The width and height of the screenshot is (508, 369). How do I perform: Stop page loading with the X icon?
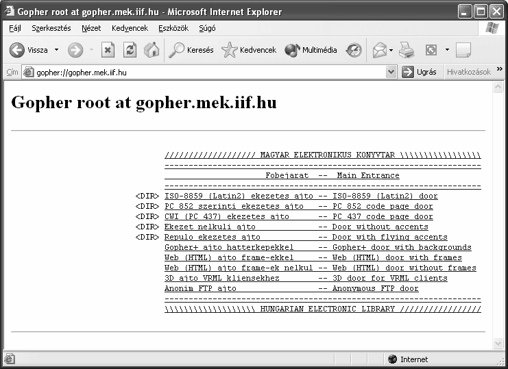pyautogui.click(x=108, y=50)
